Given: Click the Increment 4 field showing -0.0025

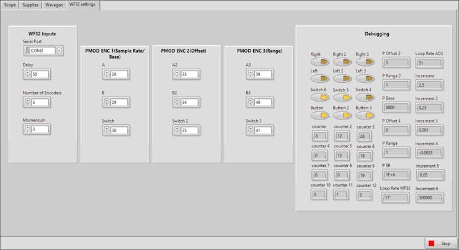Looking at the screenshot, I should [x=429, y=152].
